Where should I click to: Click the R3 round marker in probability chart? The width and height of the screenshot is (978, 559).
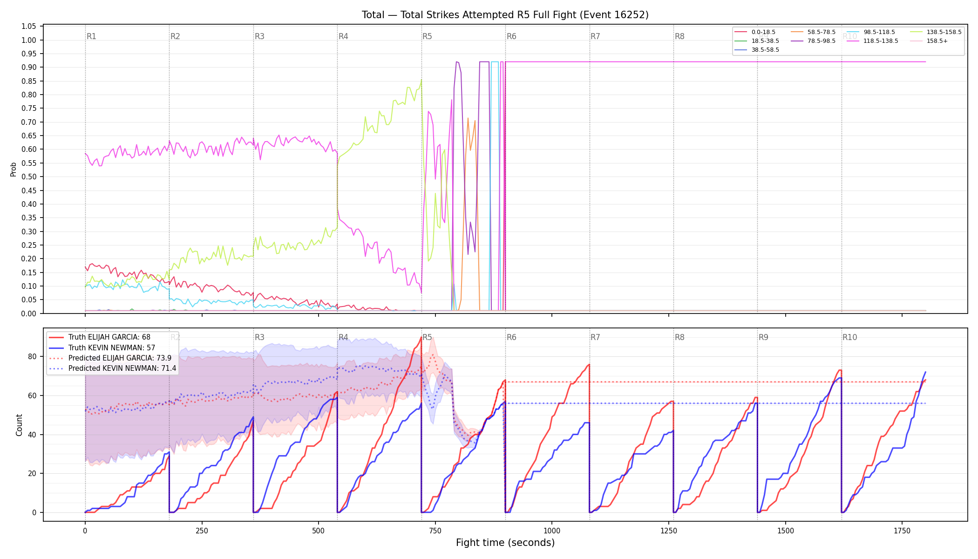coord(259,36)
